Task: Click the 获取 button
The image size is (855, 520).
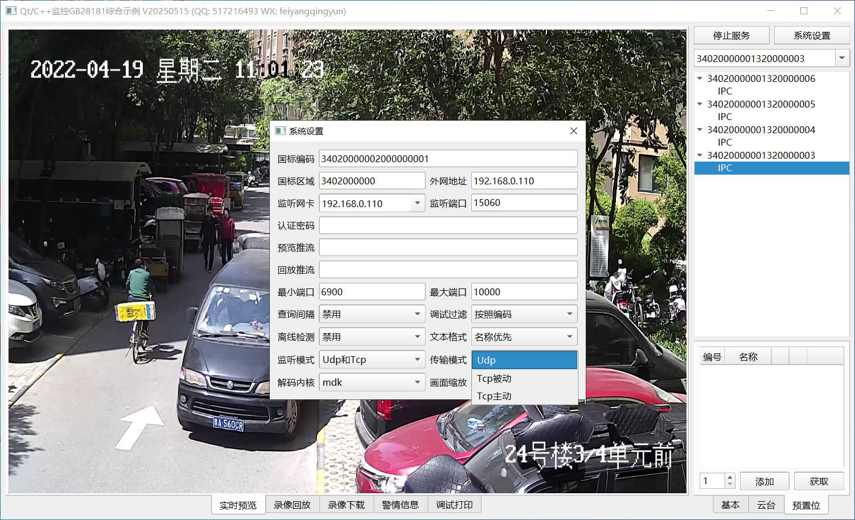Action: pyautogui.click(x=819, y=481)
